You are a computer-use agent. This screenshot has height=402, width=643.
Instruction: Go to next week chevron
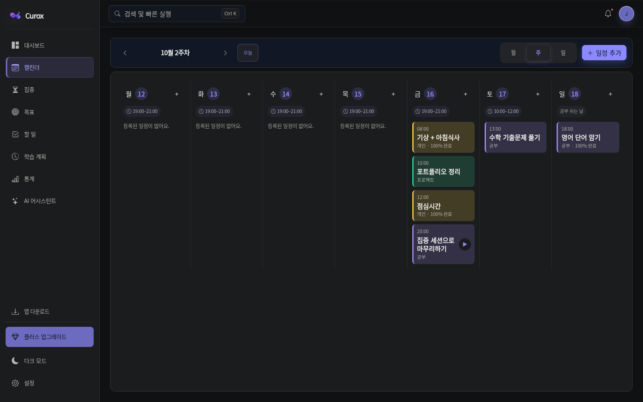225,53
